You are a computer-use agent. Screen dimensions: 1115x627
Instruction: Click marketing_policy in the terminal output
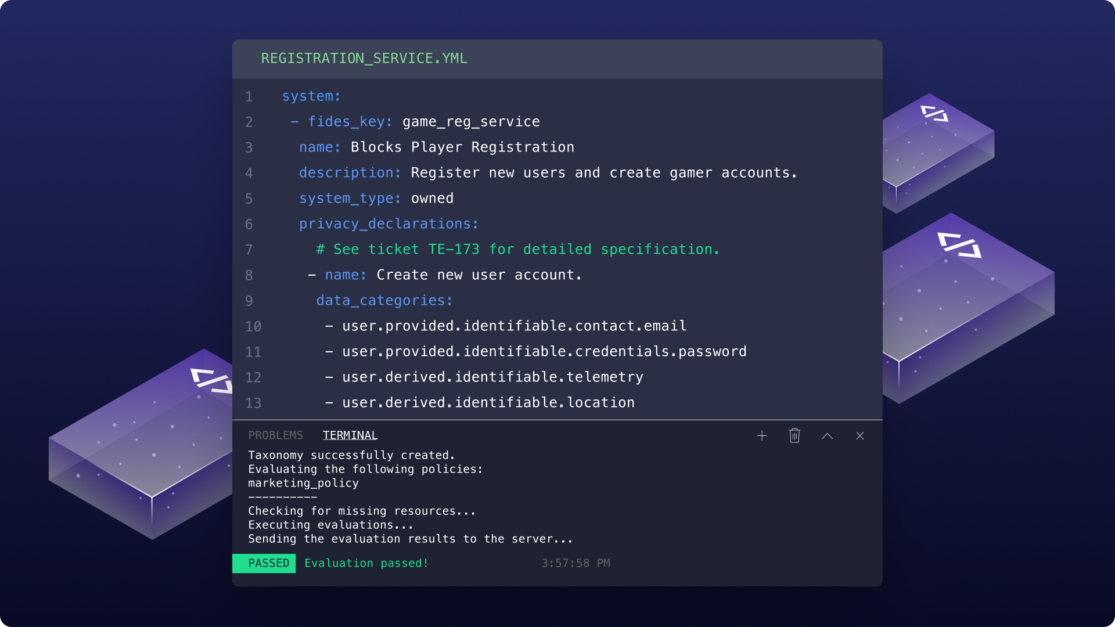303,483
